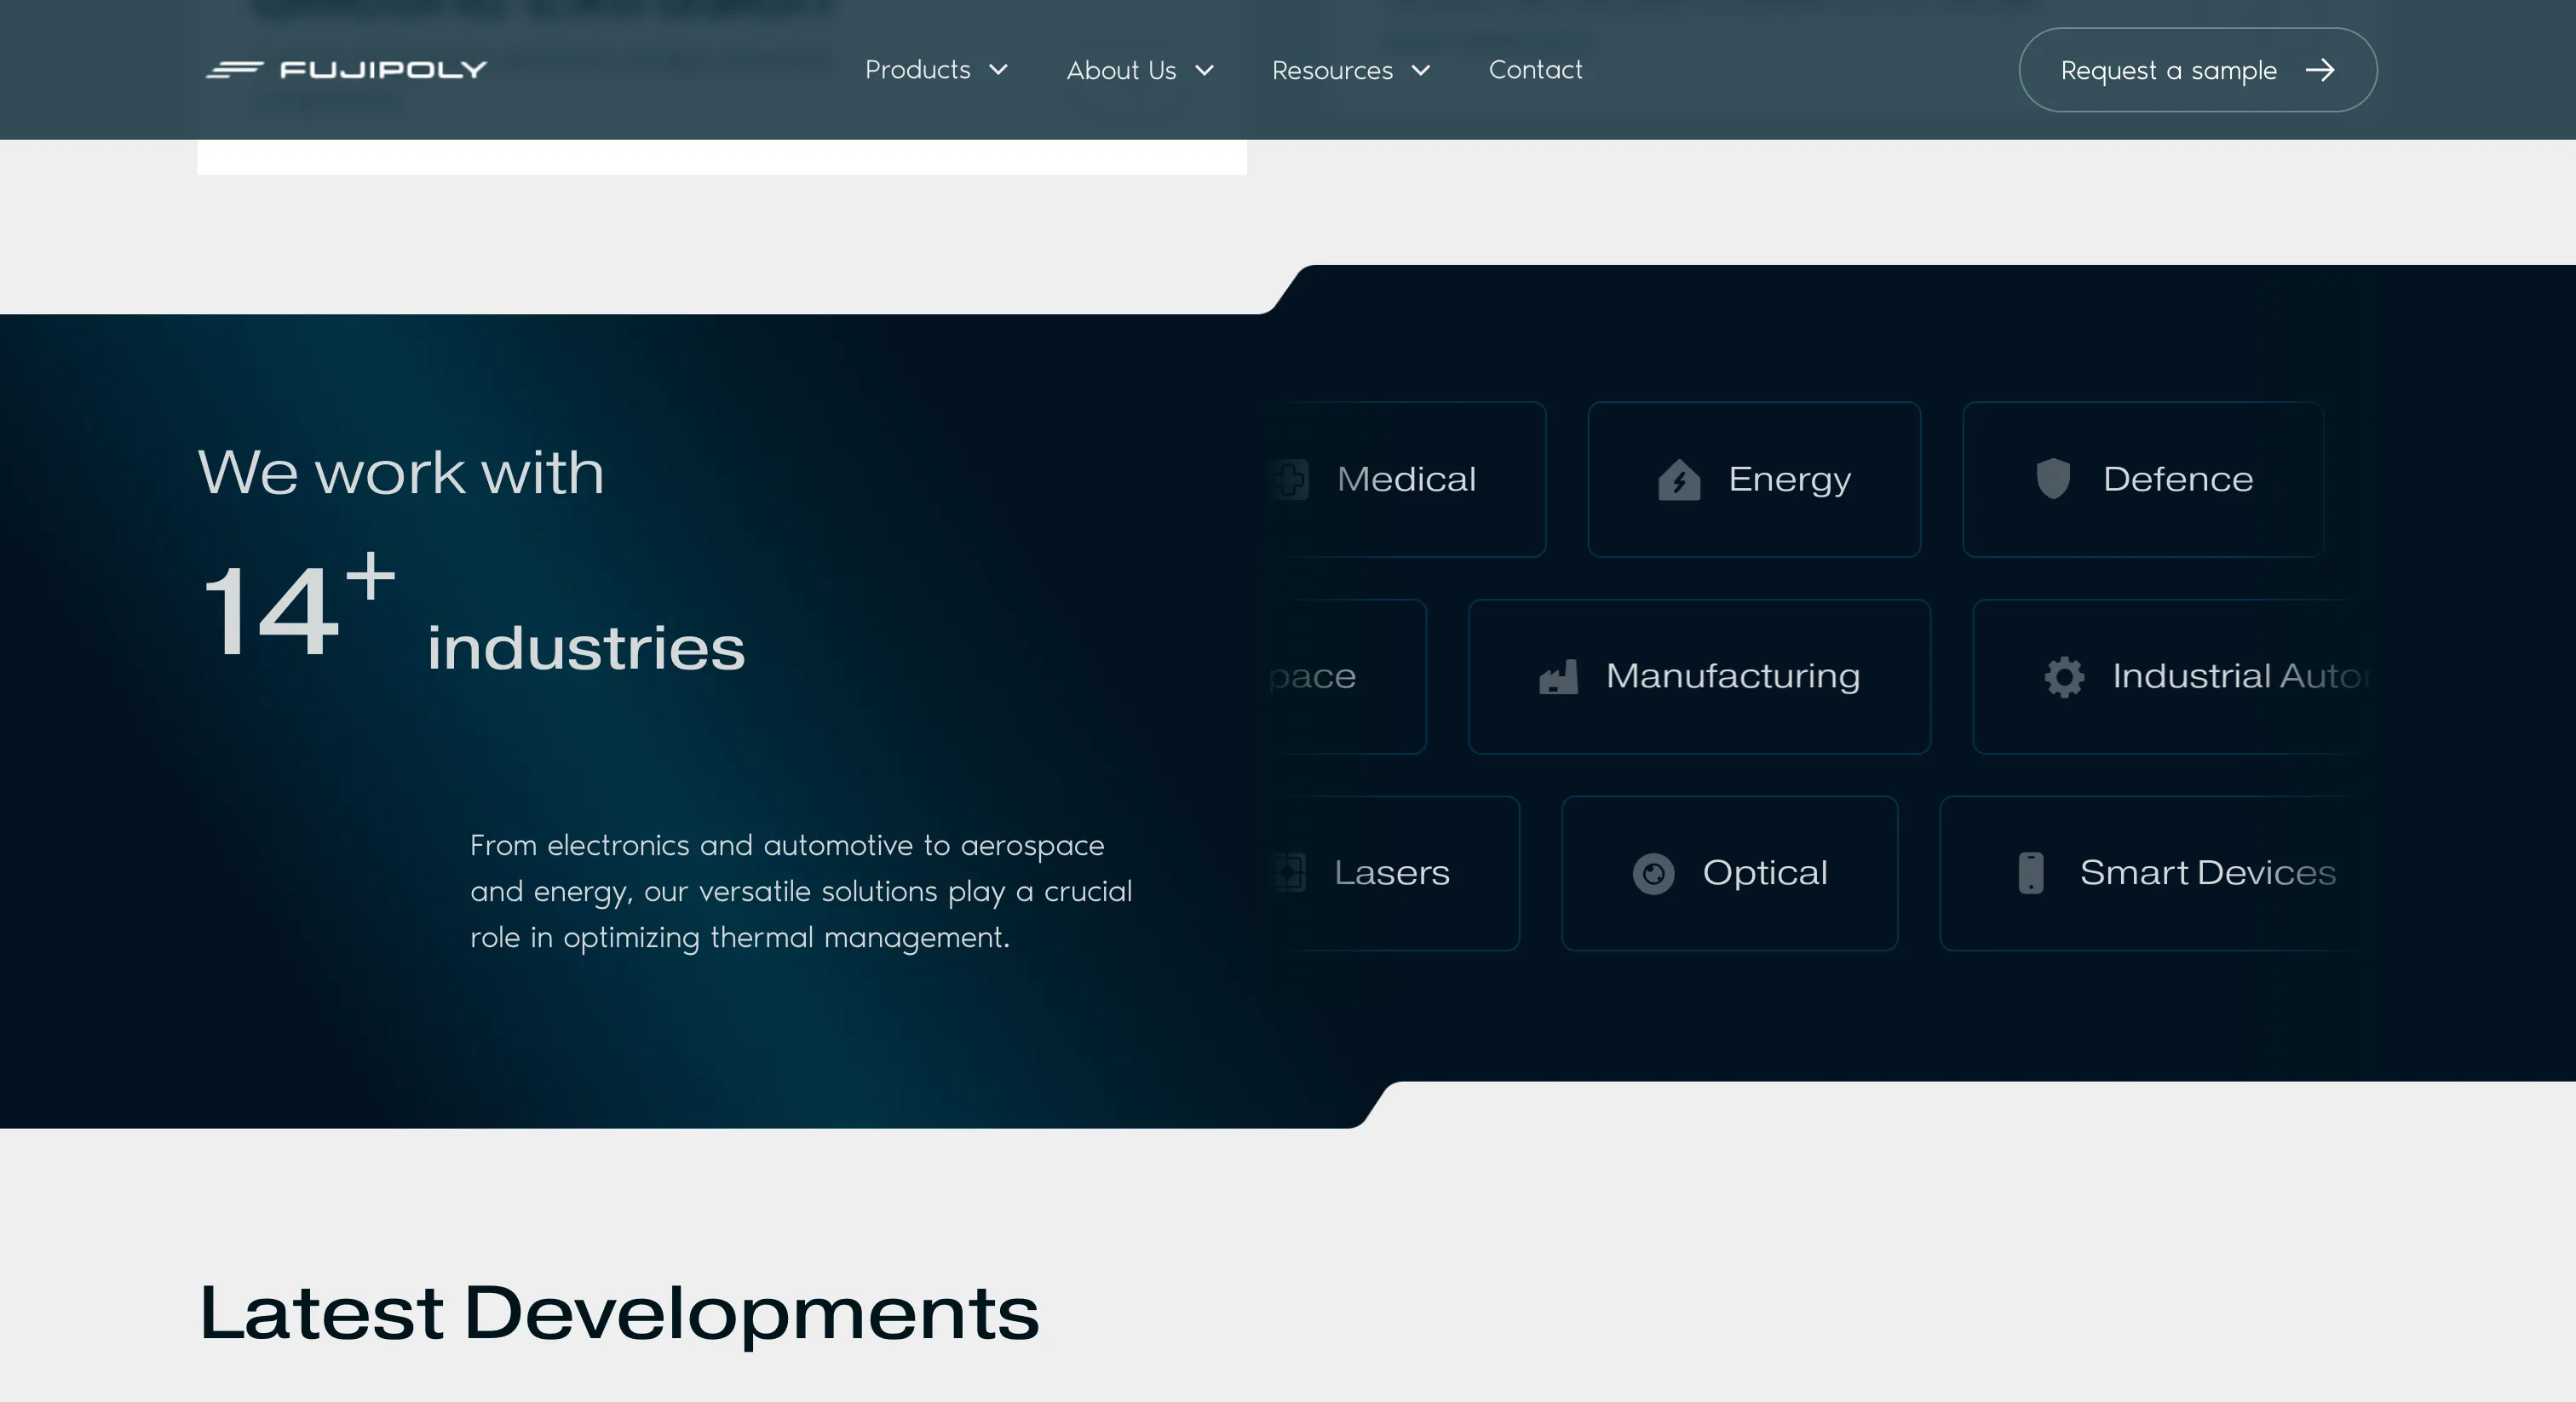The image size is (2576, 1402).
Task: Click the Energy lightning house icon
Action: (x=1679, y=479)
